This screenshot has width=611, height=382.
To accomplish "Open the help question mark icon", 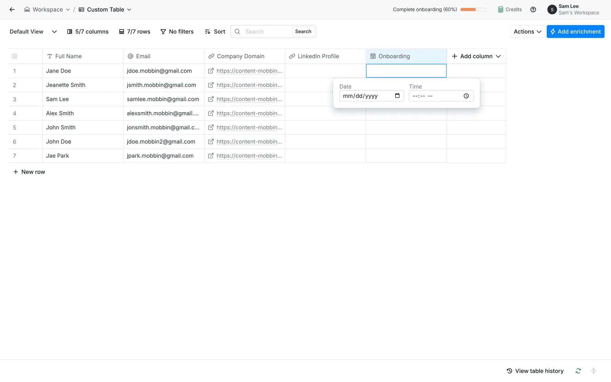I will [x=533, y=10].
